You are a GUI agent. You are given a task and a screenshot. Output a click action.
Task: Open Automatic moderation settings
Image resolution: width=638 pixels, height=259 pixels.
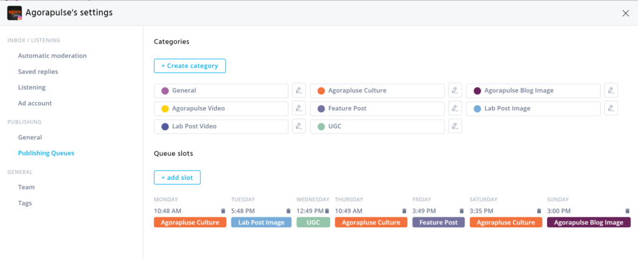pyautogui.click(x=52, y=55)
